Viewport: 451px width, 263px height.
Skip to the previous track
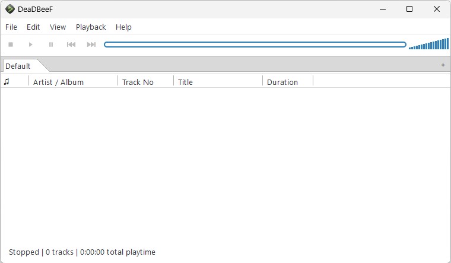pyautogui.click(x=71, y=45)
